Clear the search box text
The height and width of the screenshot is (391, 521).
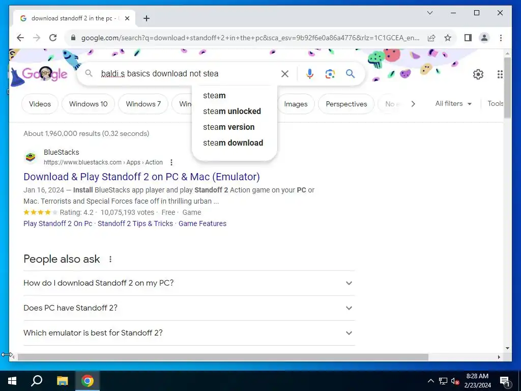coord(285,74)
